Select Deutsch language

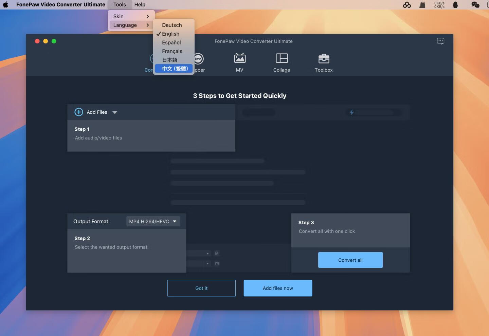[x=174, y=25]
